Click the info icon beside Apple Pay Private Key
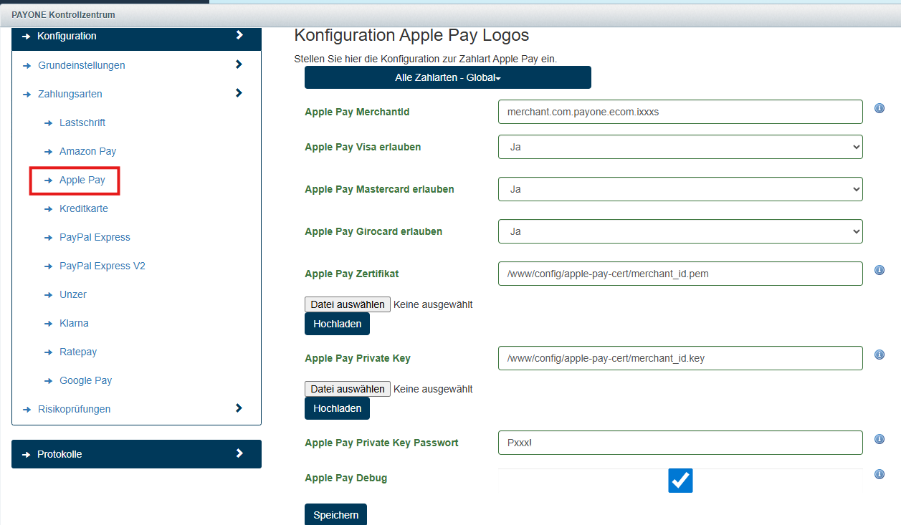Image resolution: width=901 pixels, height=525 pixels. coord(879,355)
